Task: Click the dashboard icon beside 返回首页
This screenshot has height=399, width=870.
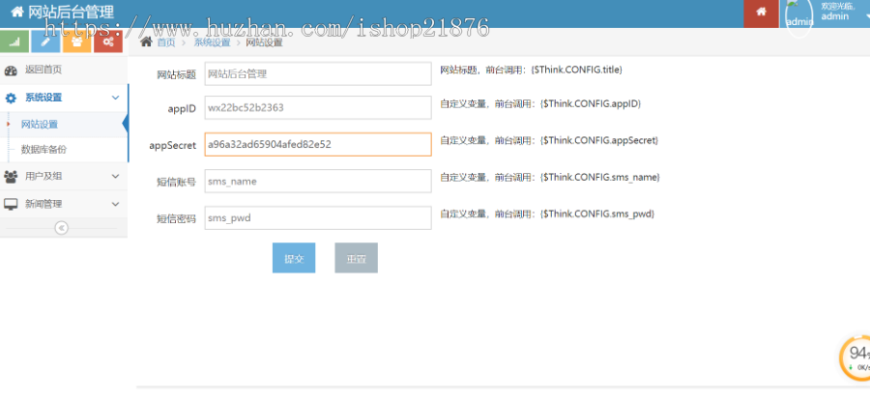Action: coord(11,71)
